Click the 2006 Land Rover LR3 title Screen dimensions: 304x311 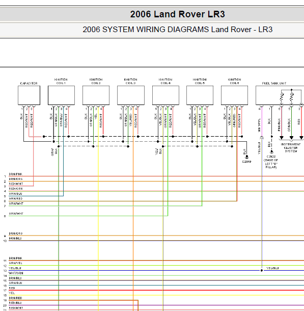tap(177, 14)
